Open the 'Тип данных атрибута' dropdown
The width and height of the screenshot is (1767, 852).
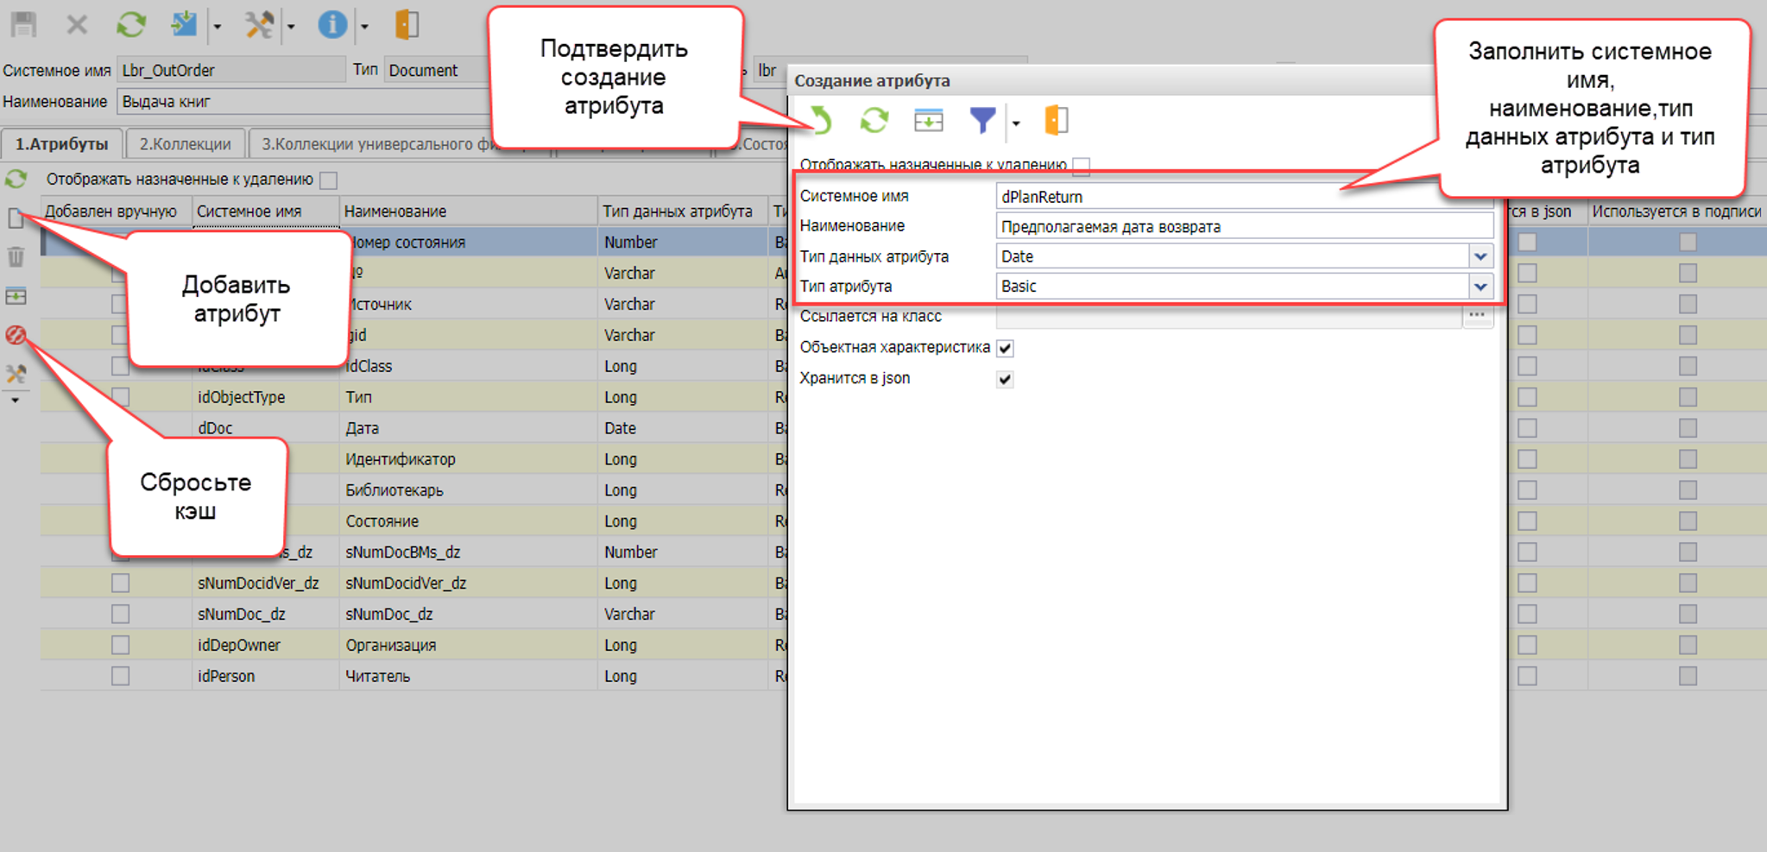1480,256
